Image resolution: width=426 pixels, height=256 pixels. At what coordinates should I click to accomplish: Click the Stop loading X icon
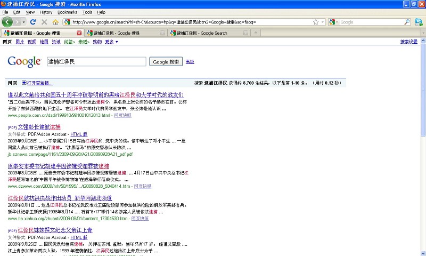pos(44,22)
